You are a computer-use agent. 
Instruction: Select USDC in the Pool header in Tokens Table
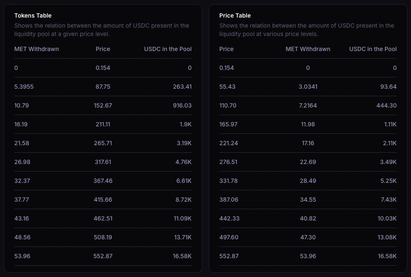[168, 49]
